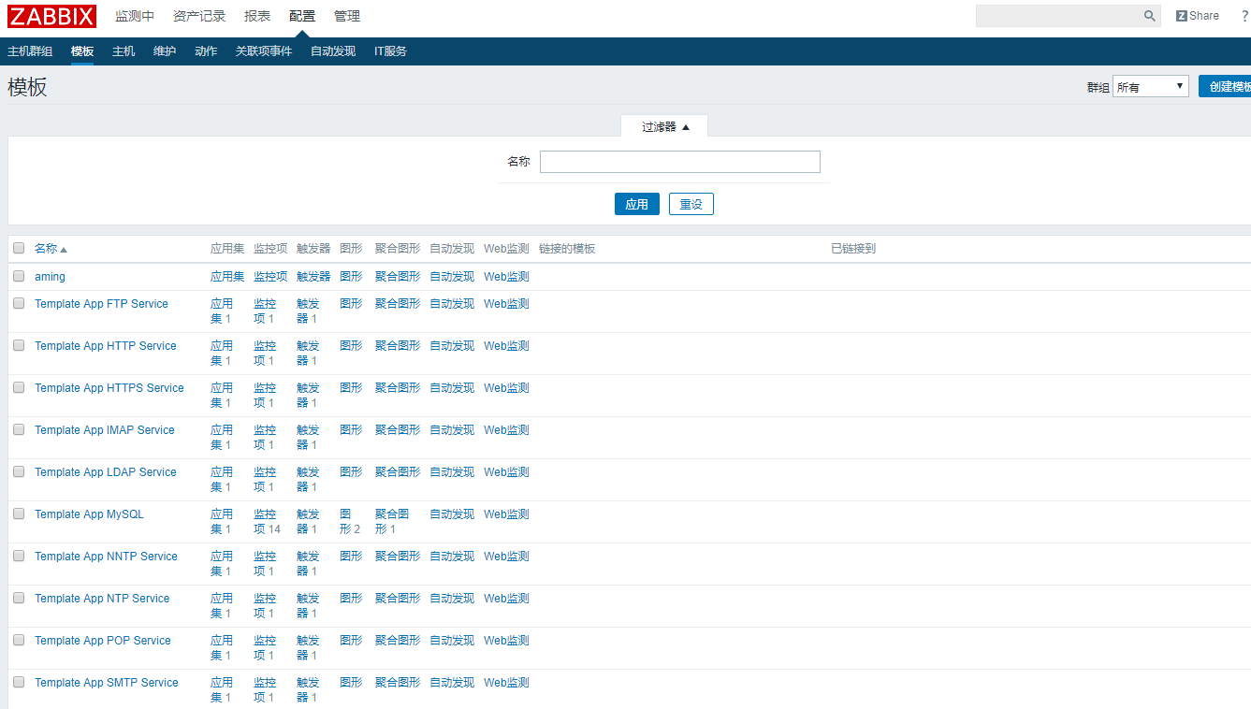Viewport: 1251px width, 709px height.
Task: Tick checkbox for Template App MySQL
Action: coord(19,514)
